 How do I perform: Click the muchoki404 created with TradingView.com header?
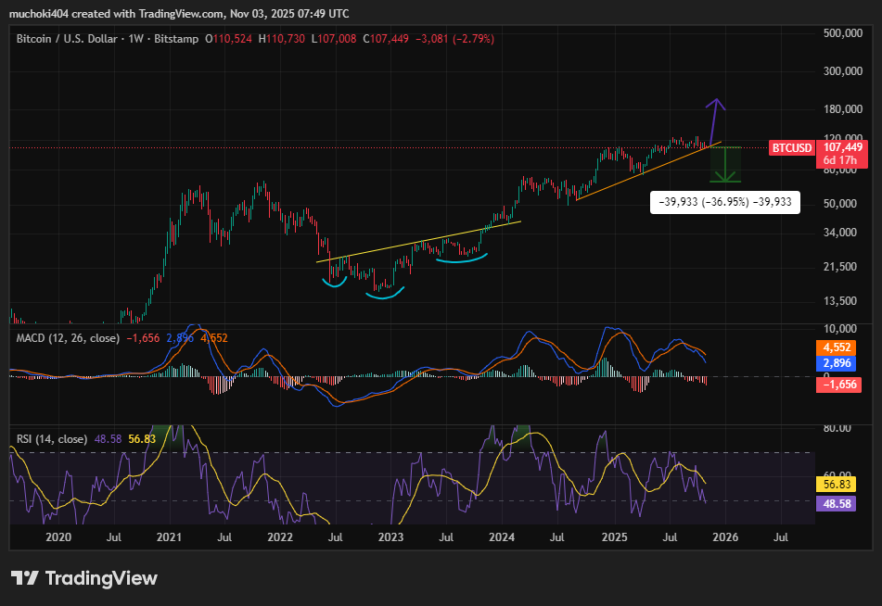tap(179, 14)
